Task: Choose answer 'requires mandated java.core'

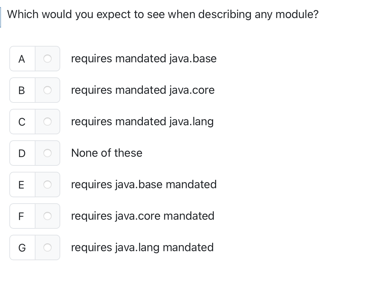Action: 143,90
